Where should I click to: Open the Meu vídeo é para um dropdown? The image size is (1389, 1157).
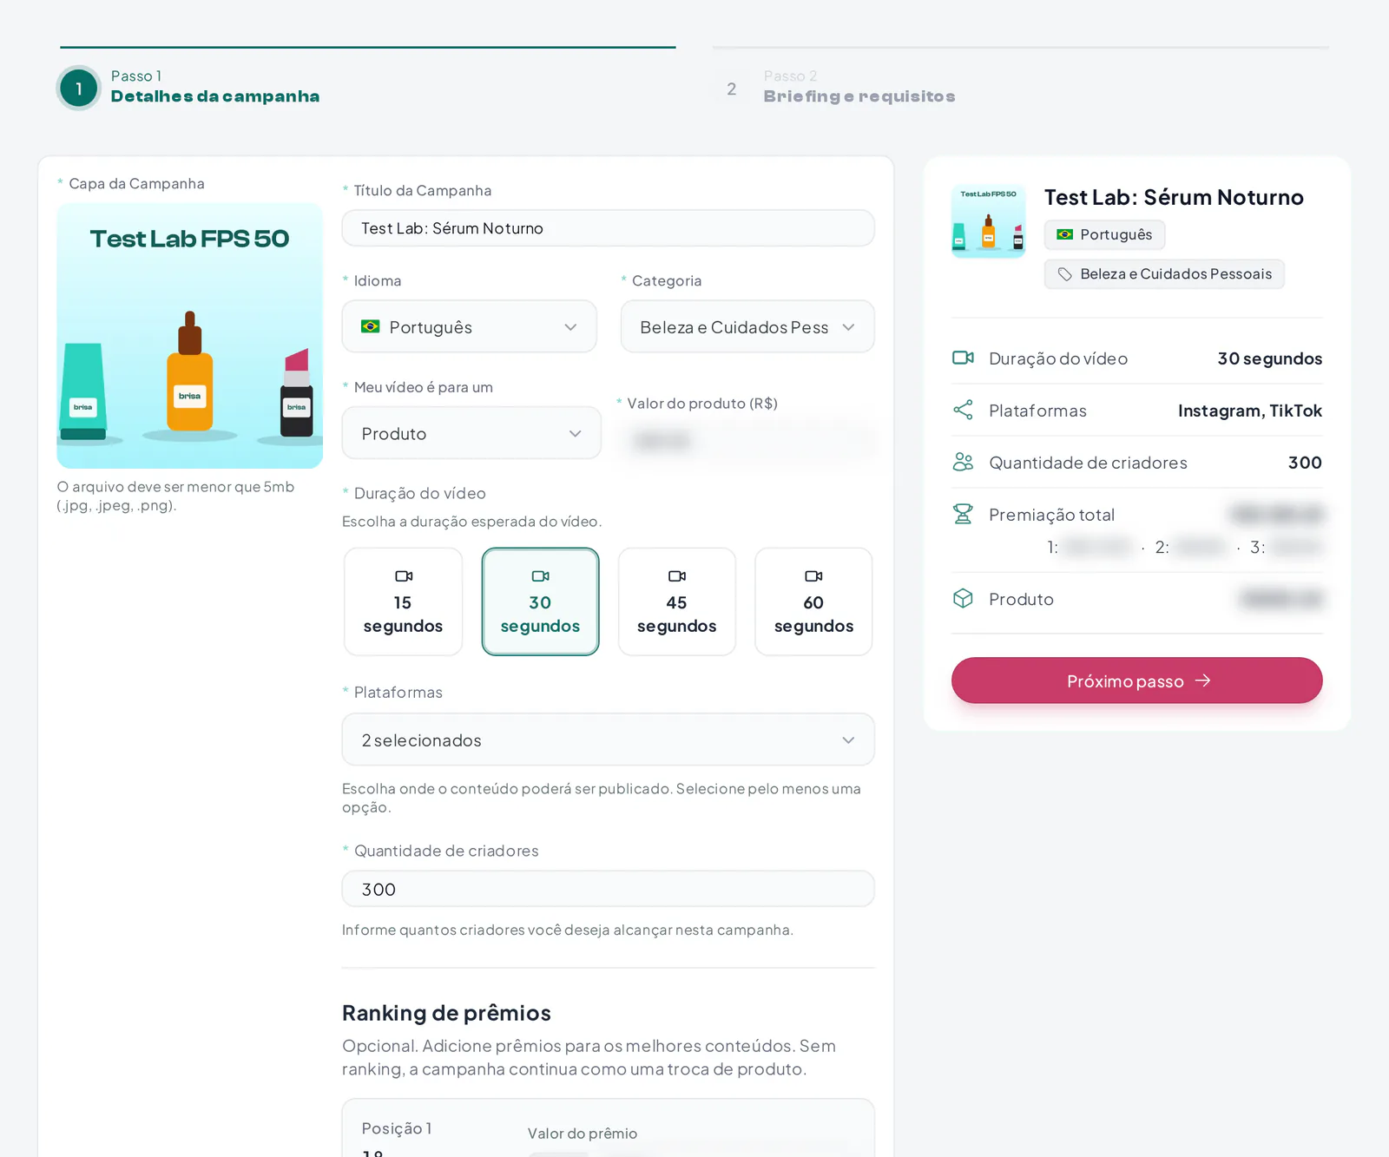point(471,433)
